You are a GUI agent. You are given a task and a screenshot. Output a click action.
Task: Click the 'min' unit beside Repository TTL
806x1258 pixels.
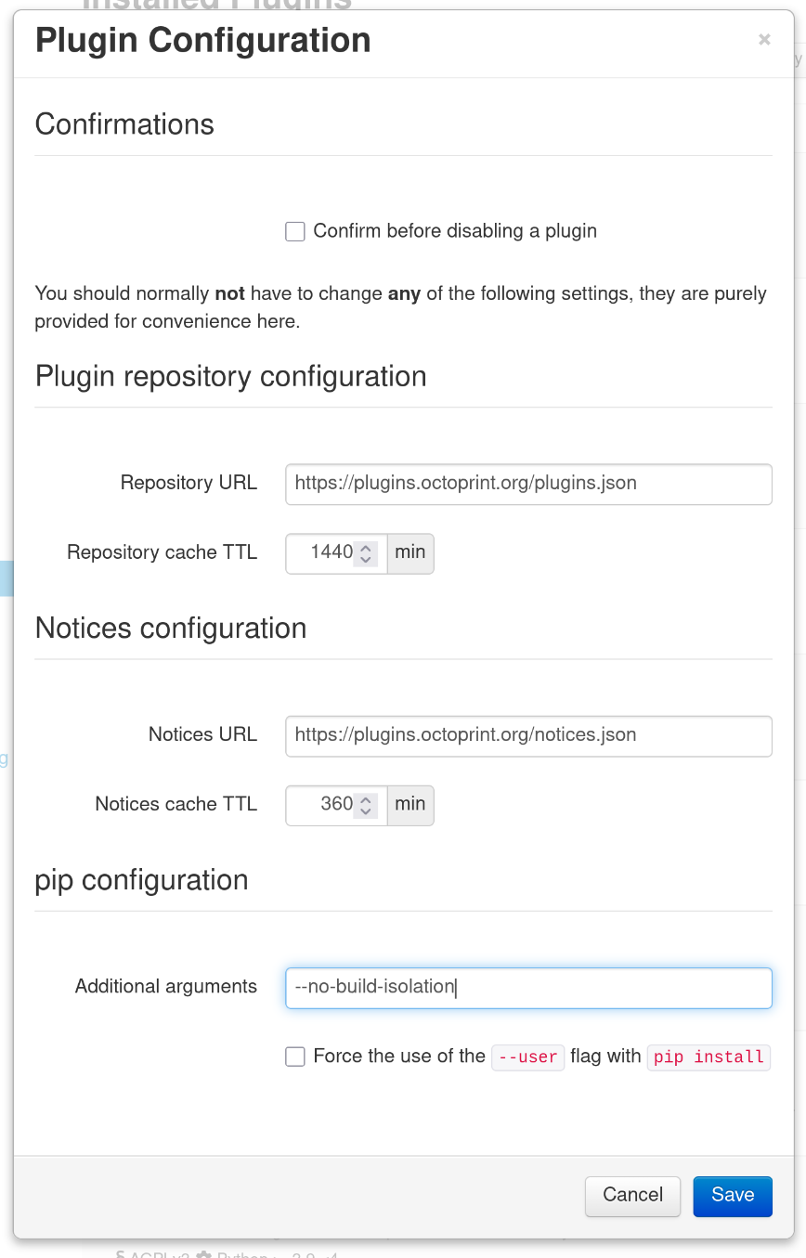click(x=409, y=552)
